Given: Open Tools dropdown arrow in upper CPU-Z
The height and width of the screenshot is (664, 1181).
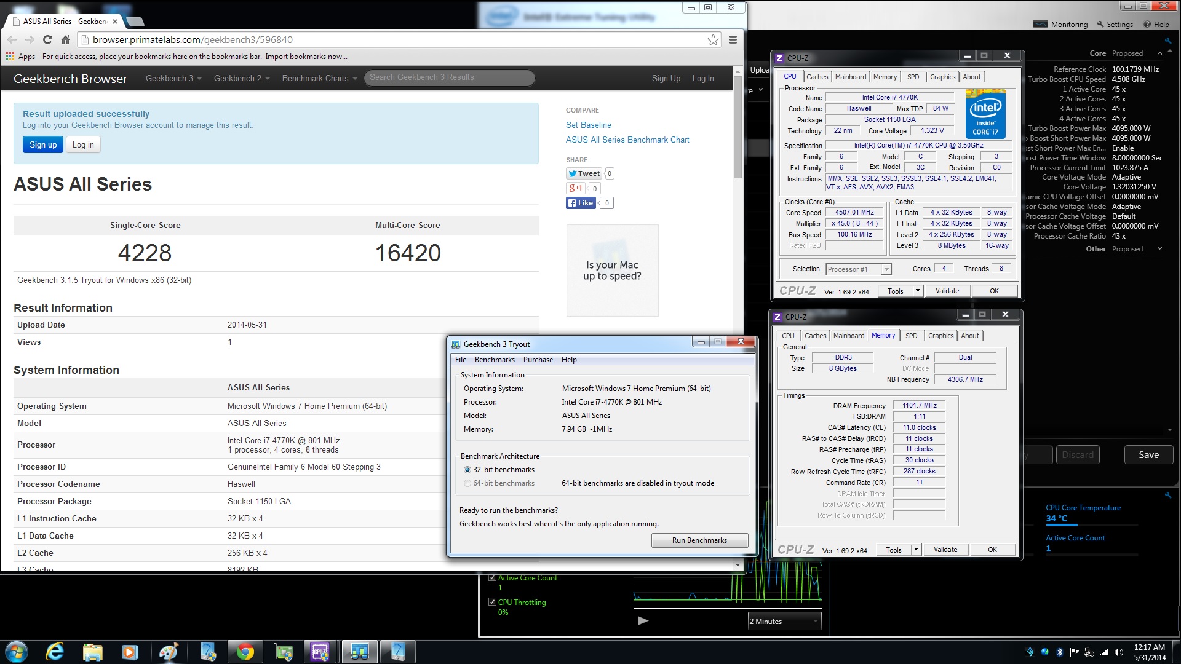Looking at the screenshot, I should pyautogui.click(x=918, y=291).
